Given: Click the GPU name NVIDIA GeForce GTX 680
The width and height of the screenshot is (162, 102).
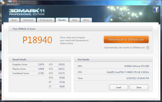Looking at the screenshot, I should coord(137,66).
